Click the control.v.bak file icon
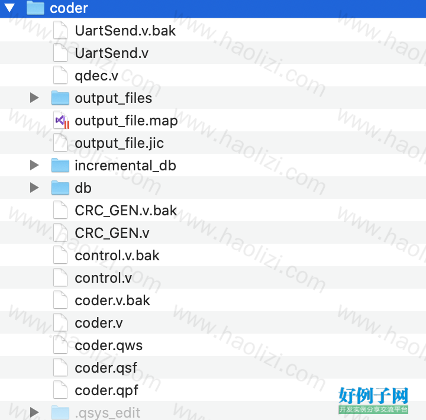The image size is (426, 420). tap(60, 255)
